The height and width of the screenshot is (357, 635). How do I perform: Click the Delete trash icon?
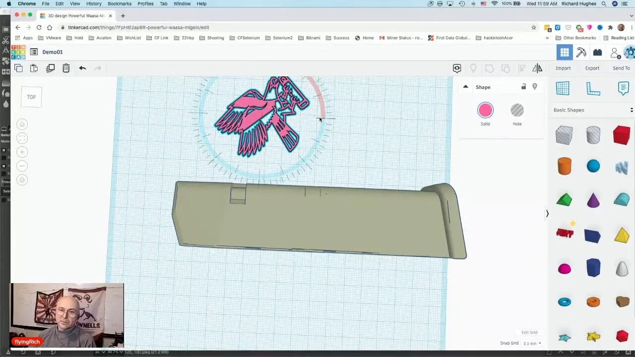point(66,68)
